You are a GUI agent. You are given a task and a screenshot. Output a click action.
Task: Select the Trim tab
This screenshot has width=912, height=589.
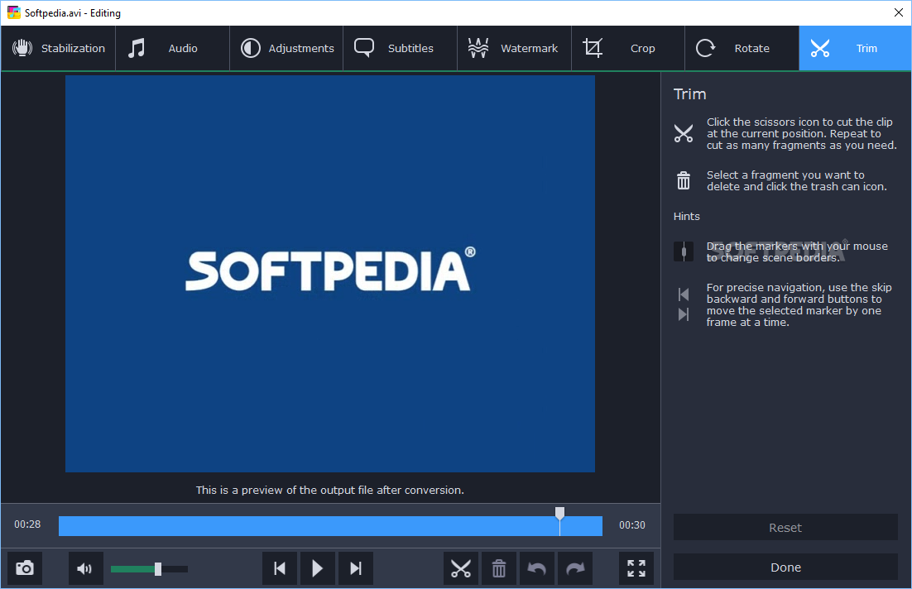click(855, 48)
